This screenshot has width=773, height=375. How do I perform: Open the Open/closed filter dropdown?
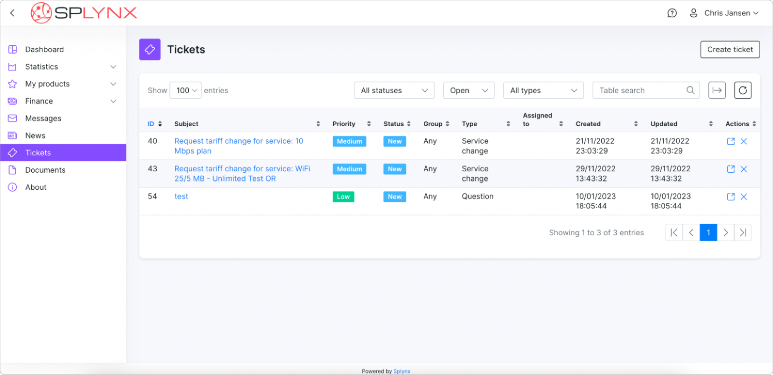pyautogui.click(x=469, y=91)
